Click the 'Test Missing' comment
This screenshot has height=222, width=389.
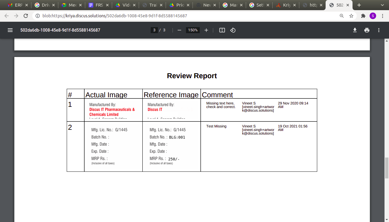tap(216, 126)
